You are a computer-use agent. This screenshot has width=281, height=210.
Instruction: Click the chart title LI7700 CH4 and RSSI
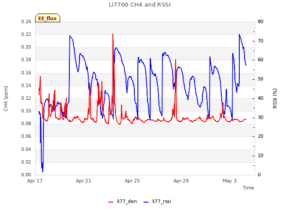pyautogui.click(x=140, y=5)
